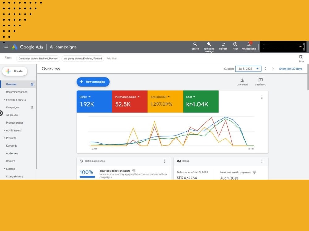Open the hamburger main menu
Viewport: 309px width, 231px height.
coord(6,47)
